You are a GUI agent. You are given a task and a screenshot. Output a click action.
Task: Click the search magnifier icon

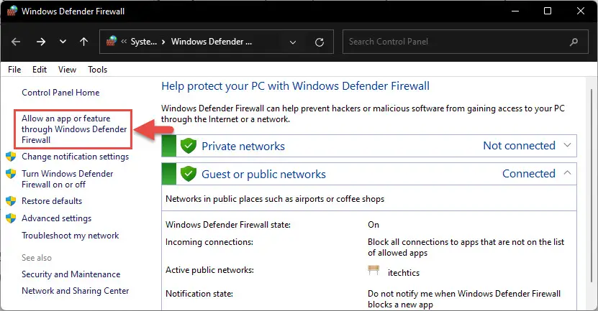574,42
